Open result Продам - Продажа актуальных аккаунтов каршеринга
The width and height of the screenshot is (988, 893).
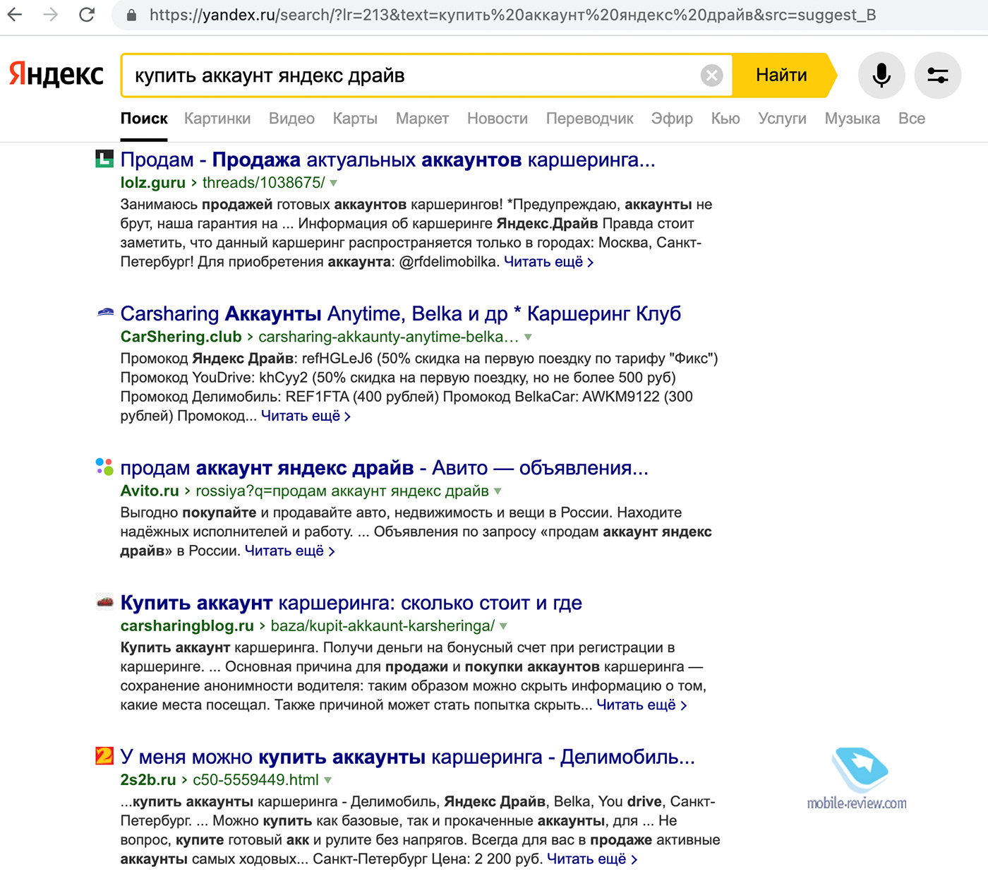pos(387,160)
